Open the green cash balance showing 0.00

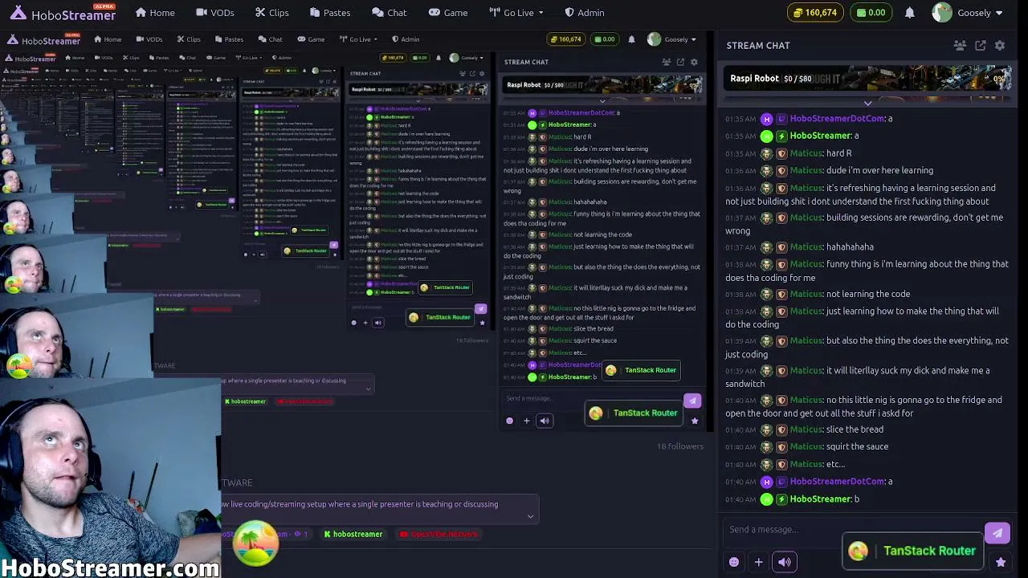pos(871,13)
